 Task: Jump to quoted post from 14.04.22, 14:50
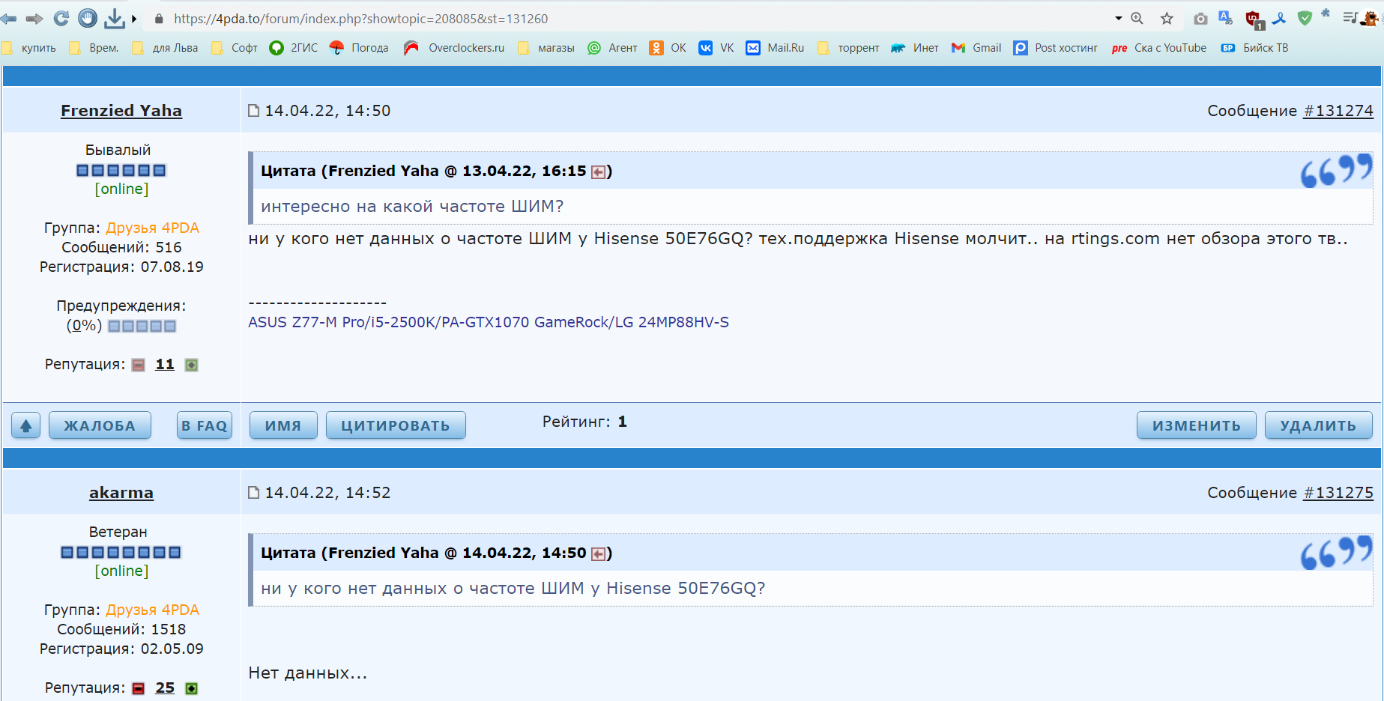click(x=598, y=554)
